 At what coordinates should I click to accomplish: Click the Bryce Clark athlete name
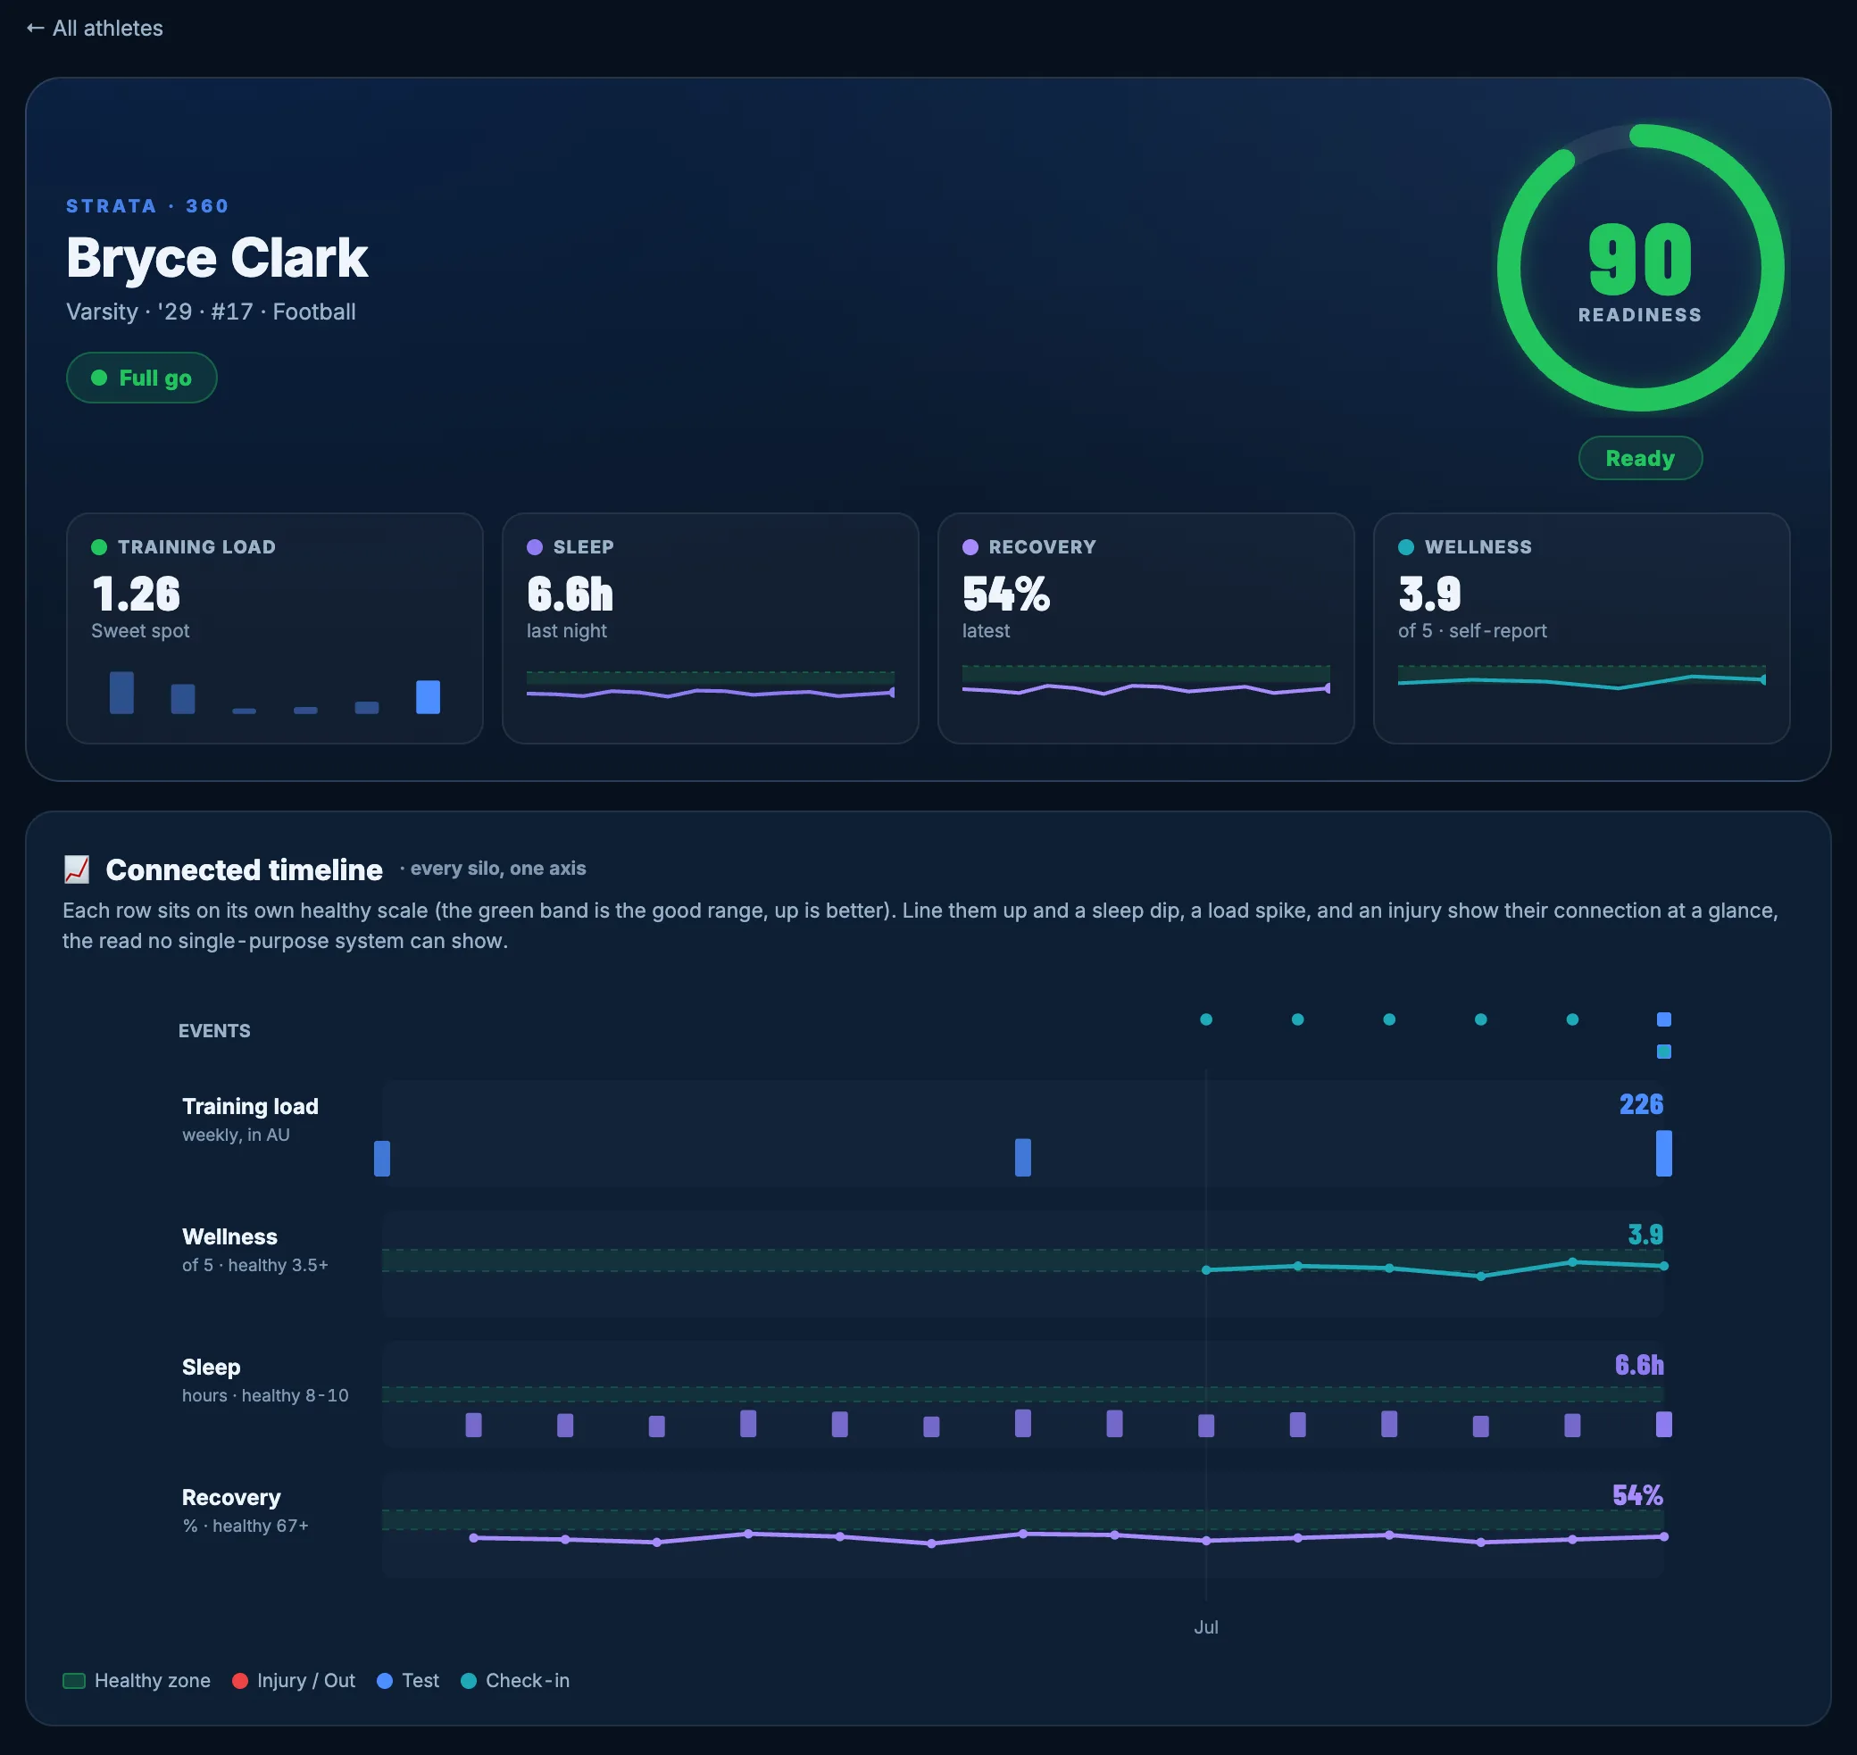click(217, 257)
